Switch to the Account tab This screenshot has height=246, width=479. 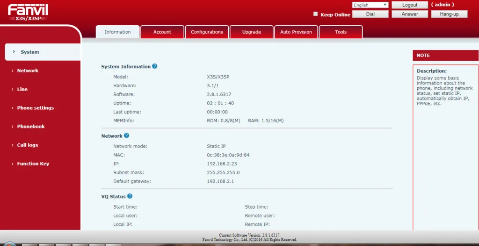[x=162, y=32]
